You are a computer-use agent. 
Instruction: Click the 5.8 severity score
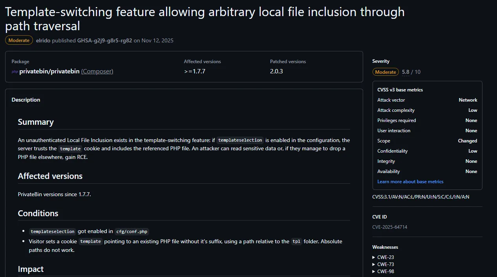406,72
